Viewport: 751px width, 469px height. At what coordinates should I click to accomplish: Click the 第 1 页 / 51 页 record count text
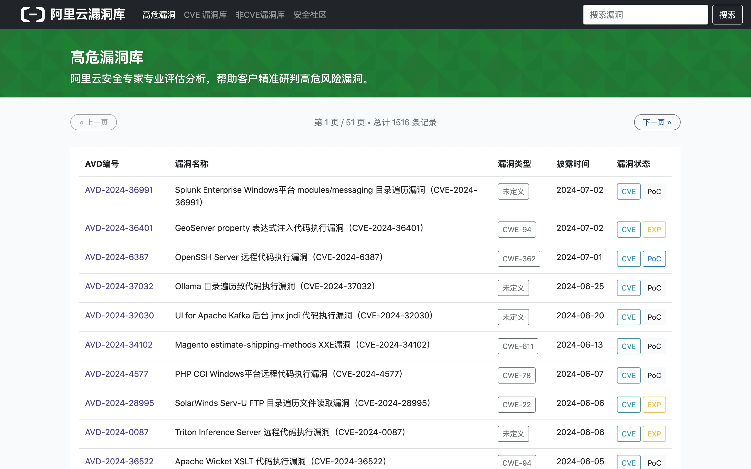pos(375,122)
